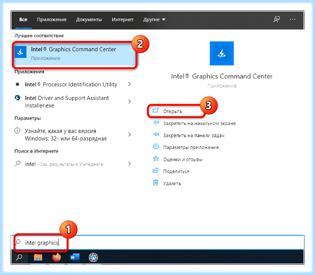Click the pin icon for Закрепить на начальном экране
315x275 pixels.
156,123
